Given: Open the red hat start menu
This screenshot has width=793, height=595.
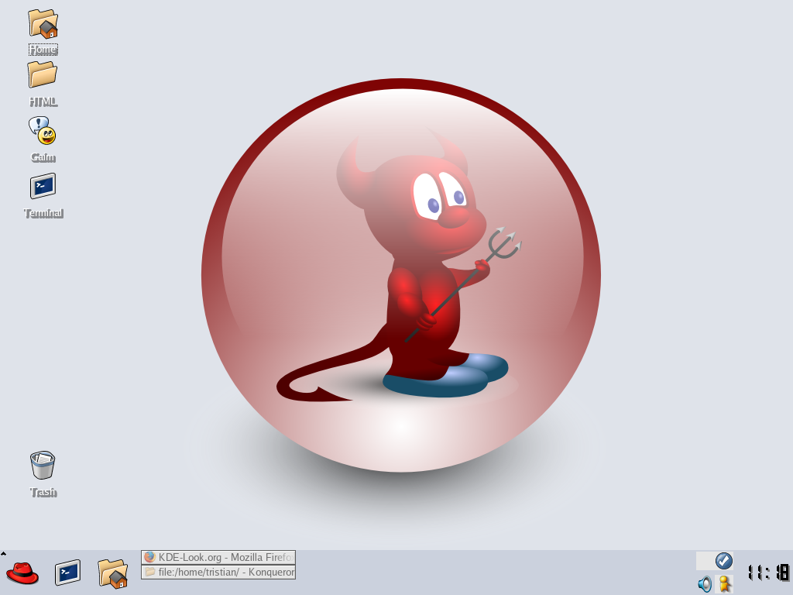Looking at the screenshot, I should pyautogui.click(x=22, y=574).
